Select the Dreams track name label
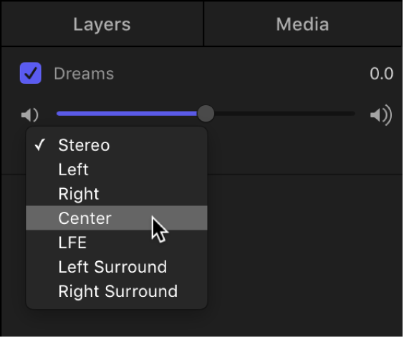The width and height of the screenshot is (404, 337). point(84,74)
